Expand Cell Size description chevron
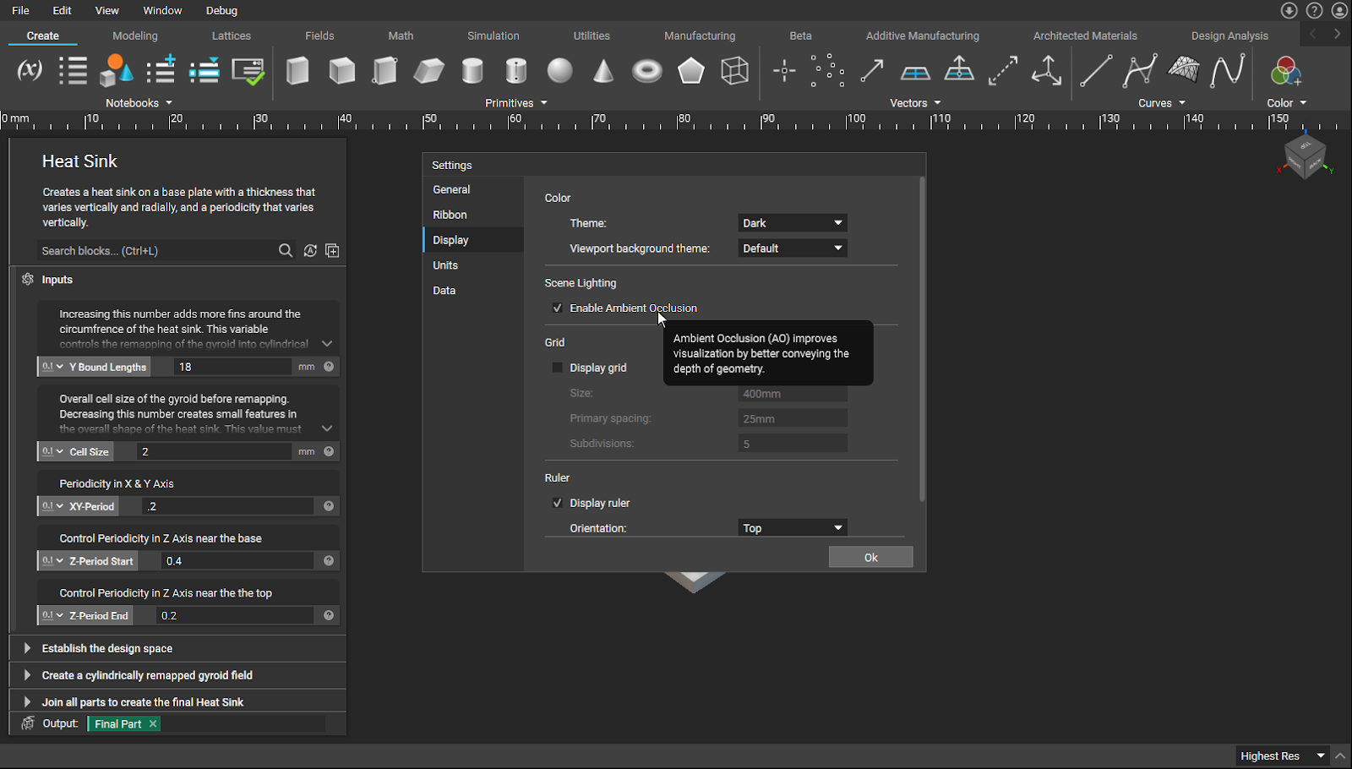 pyautogui.click(x=327, y=428)
